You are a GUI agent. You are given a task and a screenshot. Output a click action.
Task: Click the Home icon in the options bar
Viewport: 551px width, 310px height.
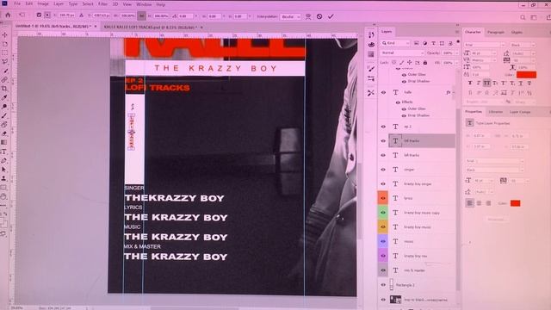click(x=8, y=15)
